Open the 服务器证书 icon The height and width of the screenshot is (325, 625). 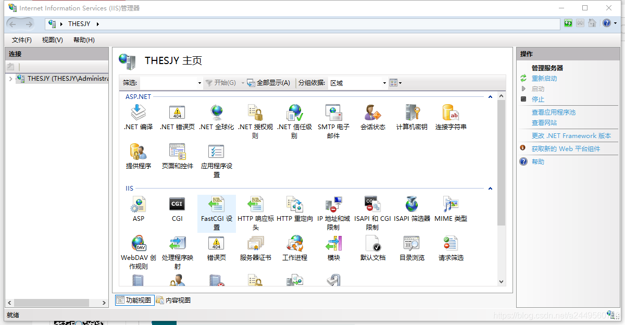coord(255,248)
